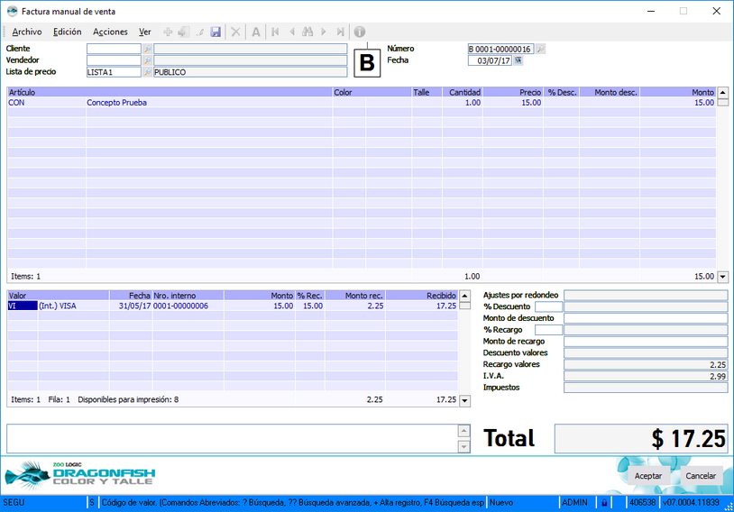Image resolution: width=734 pixels, height=512 pixels.
Task: Open Cliente lookup search icon
Action: [148, 49]
